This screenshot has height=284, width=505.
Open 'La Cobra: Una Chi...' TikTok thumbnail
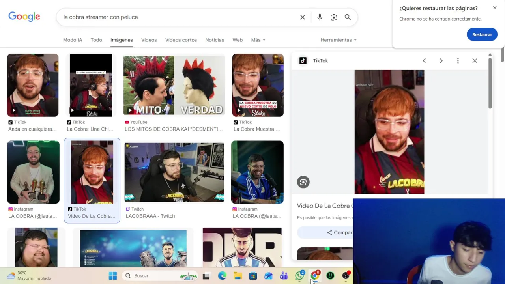point(91,85)
